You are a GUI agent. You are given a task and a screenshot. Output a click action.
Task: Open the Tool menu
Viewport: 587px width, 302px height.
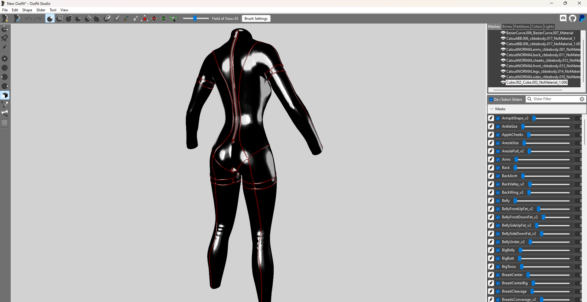coord(53,10)
